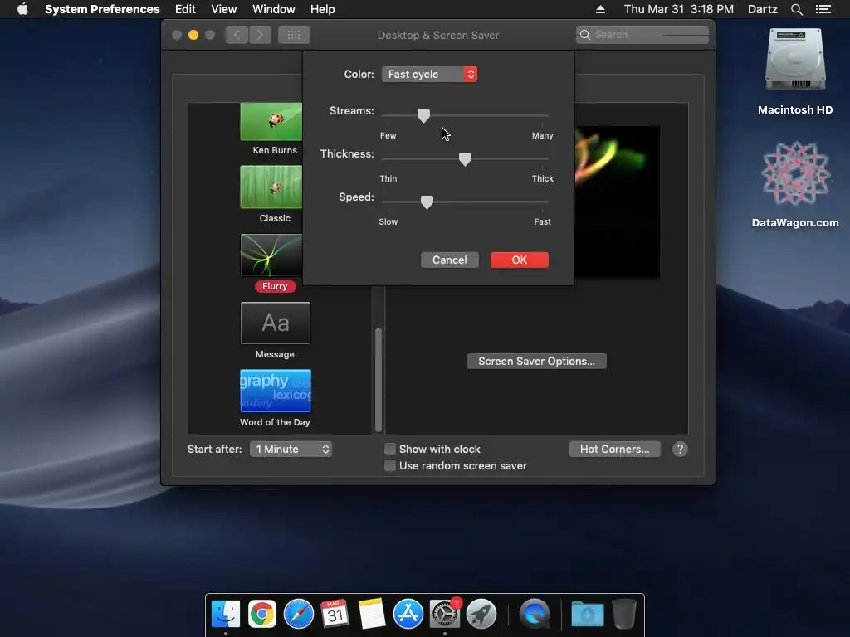
Task: Select the Ken Burns screen saver thumbnail
Action: 271,122
